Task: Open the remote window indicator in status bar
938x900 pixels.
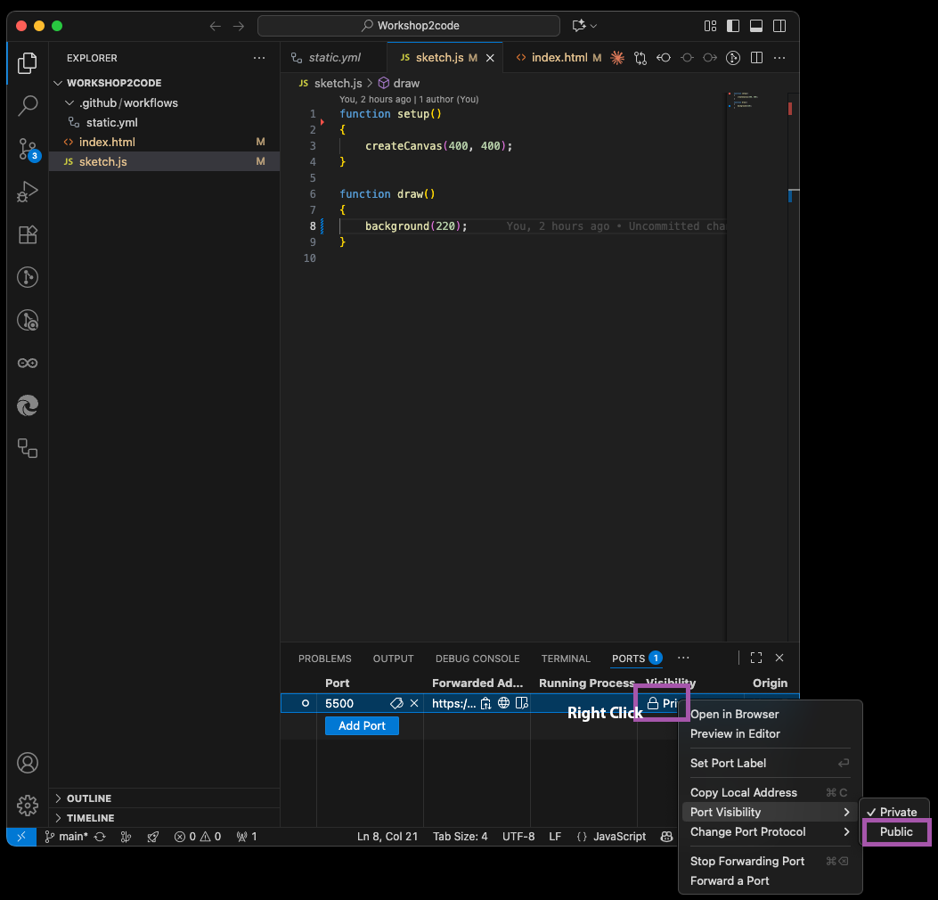Action: pos(21,837)
